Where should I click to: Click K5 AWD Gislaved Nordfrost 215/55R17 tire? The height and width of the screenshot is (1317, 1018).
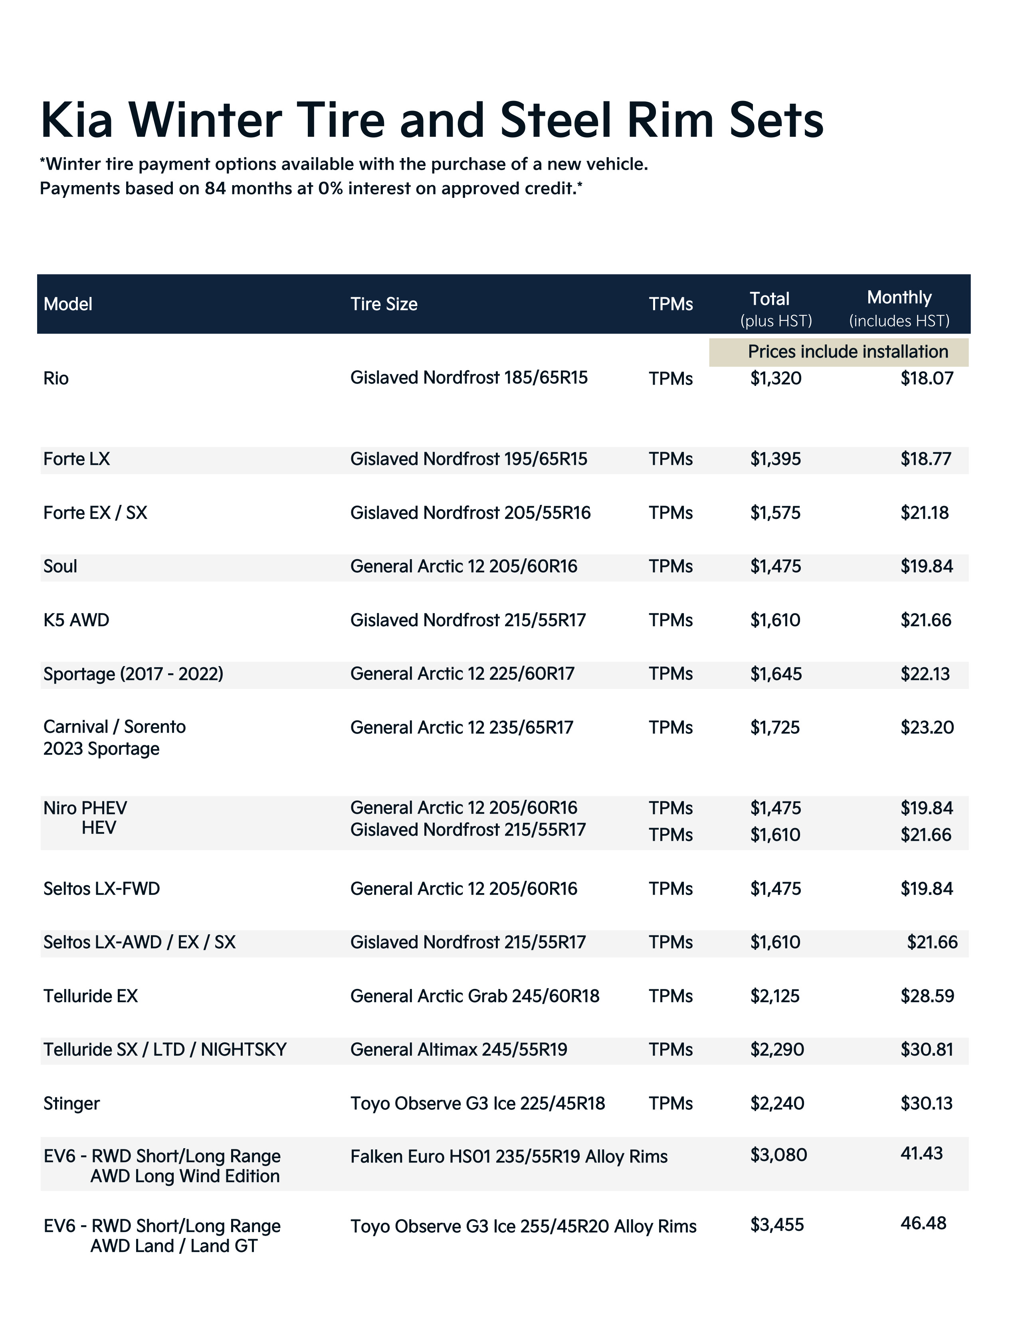[x=468, y=621]
